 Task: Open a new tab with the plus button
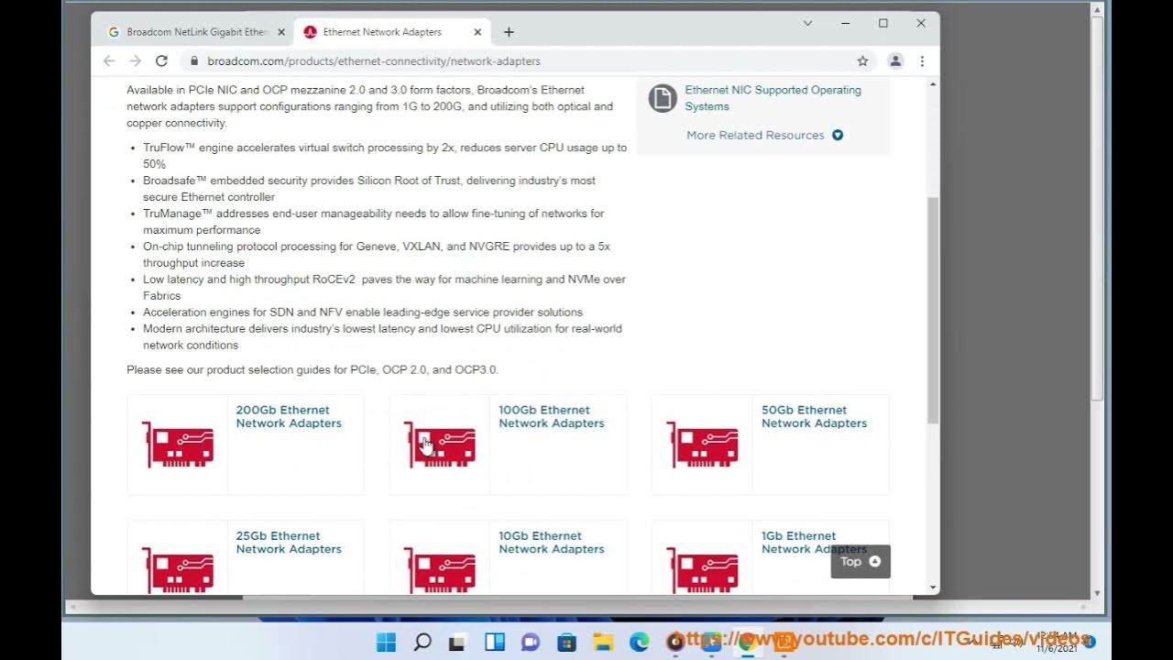coord(509,32)
